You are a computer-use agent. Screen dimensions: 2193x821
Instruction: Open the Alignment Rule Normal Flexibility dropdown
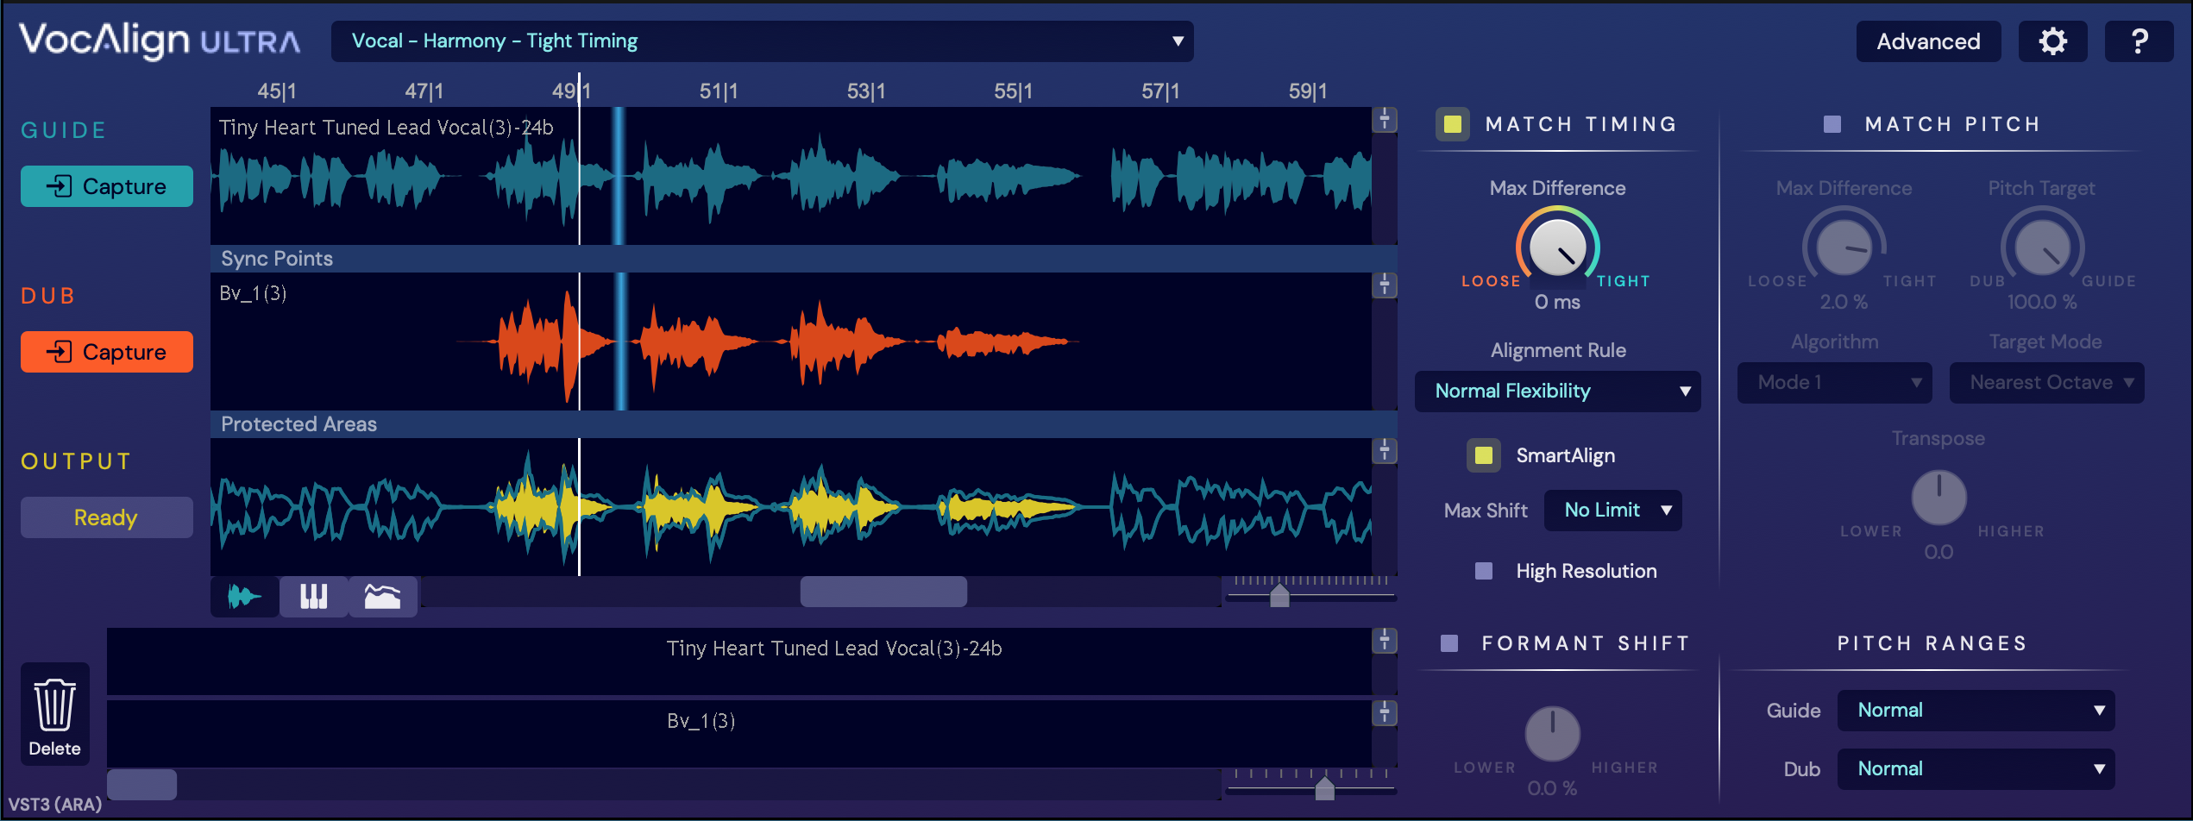(x=1557, y=392)
